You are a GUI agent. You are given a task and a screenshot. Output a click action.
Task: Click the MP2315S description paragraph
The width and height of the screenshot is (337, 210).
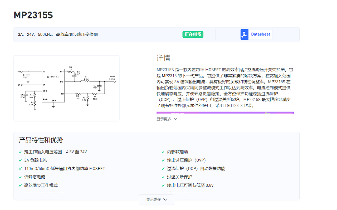click(225, 88)
